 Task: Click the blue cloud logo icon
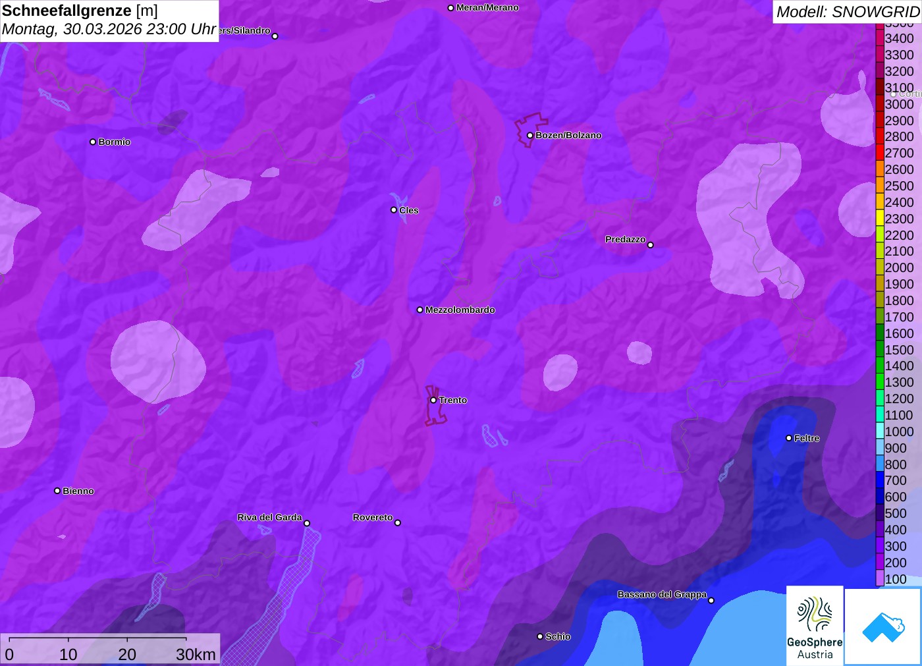pos(883,626)
